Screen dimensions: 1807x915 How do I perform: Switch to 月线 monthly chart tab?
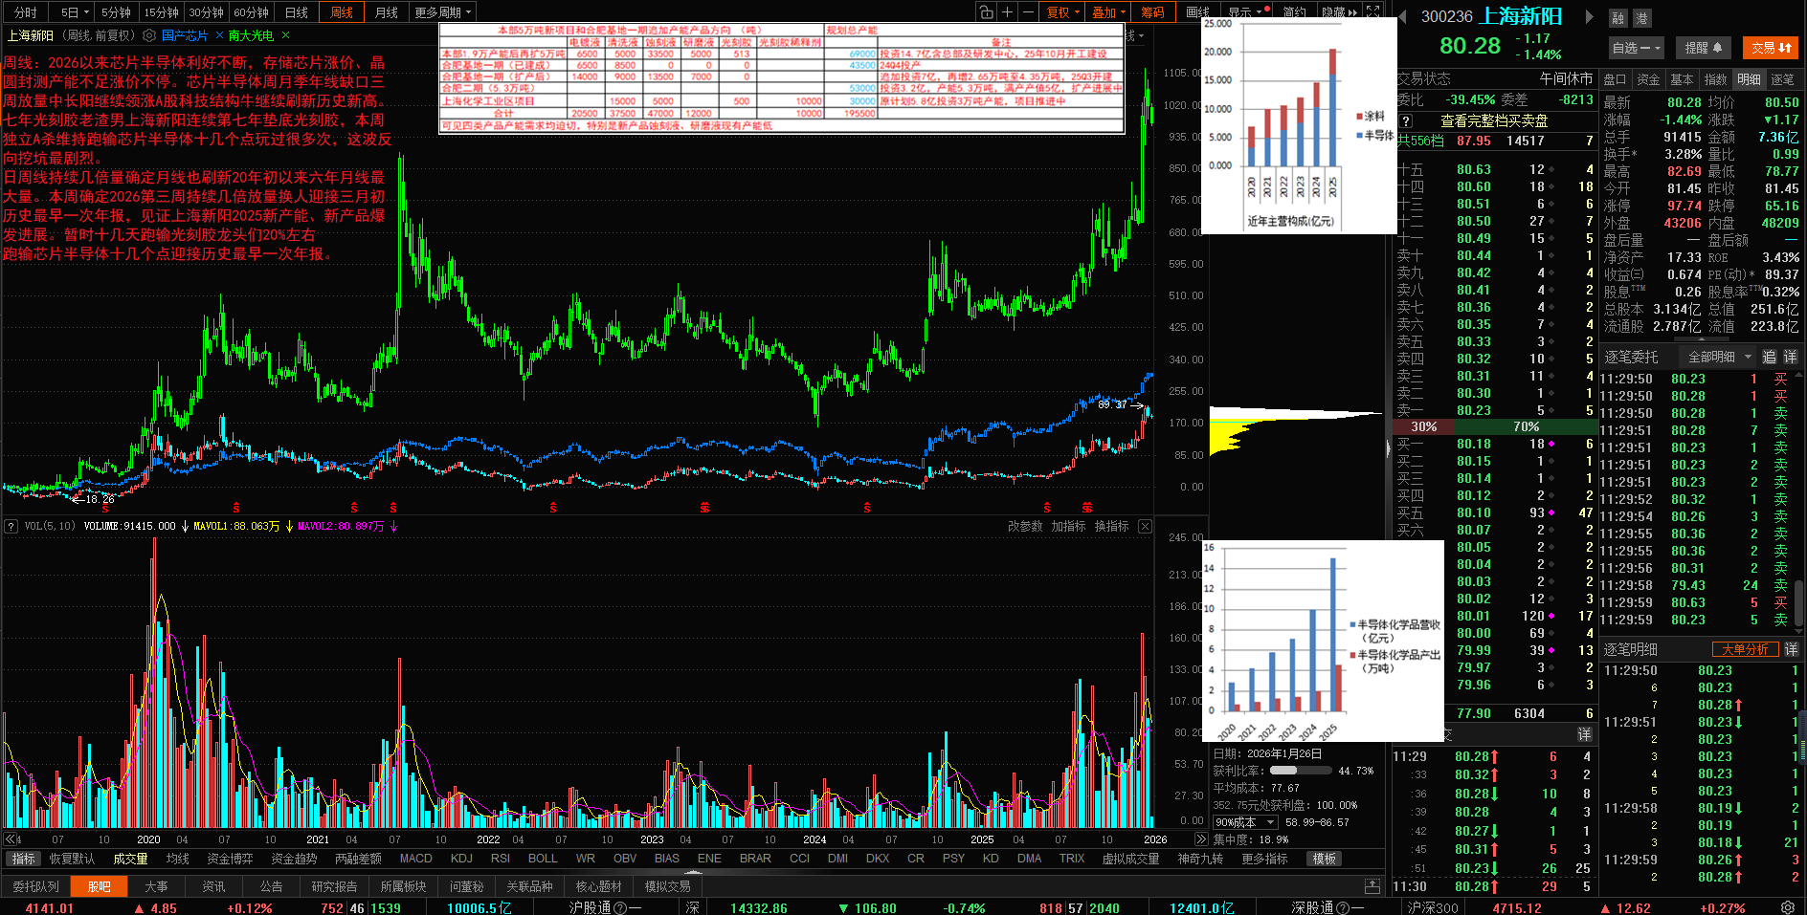pyautogui.click(x=387, y=12)
